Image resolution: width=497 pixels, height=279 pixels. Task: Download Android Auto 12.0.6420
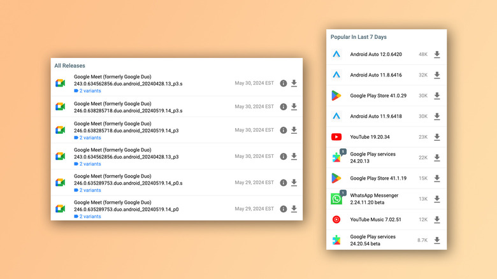(436, 55)
